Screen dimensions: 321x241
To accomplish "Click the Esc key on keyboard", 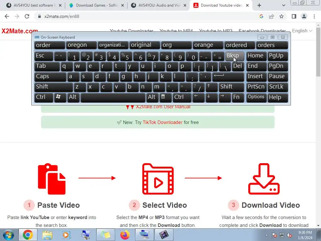I will pos(44,56).
